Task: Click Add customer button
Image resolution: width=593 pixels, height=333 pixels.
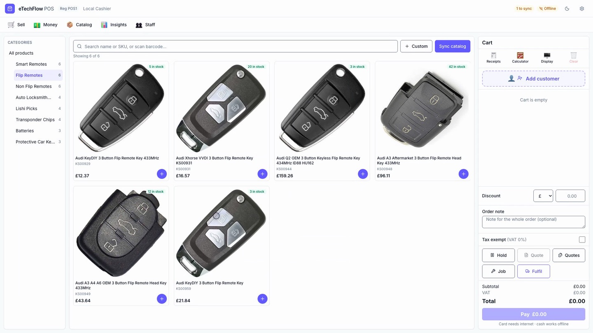Action: tap(534, 79)
